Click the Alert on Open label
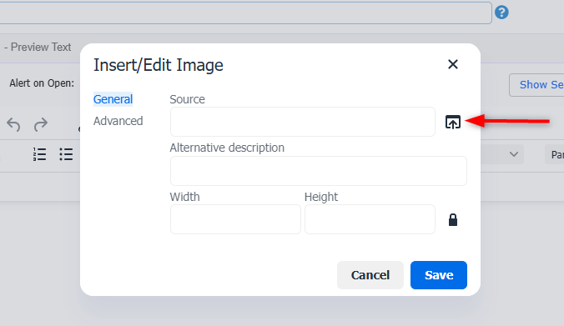 point(42,83)
